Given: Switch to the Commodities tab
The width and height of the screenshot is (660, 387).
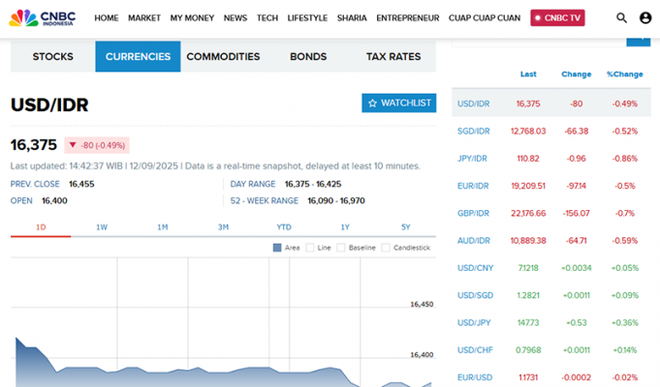Looking at the screenshot, I should click(x=223, y=57).
